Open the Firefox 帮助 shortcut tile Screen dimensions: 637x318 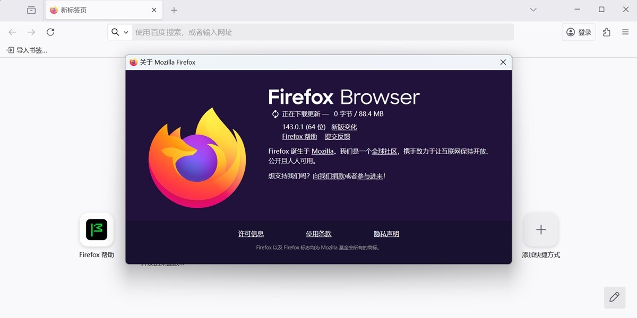click(x=96, y=230)
